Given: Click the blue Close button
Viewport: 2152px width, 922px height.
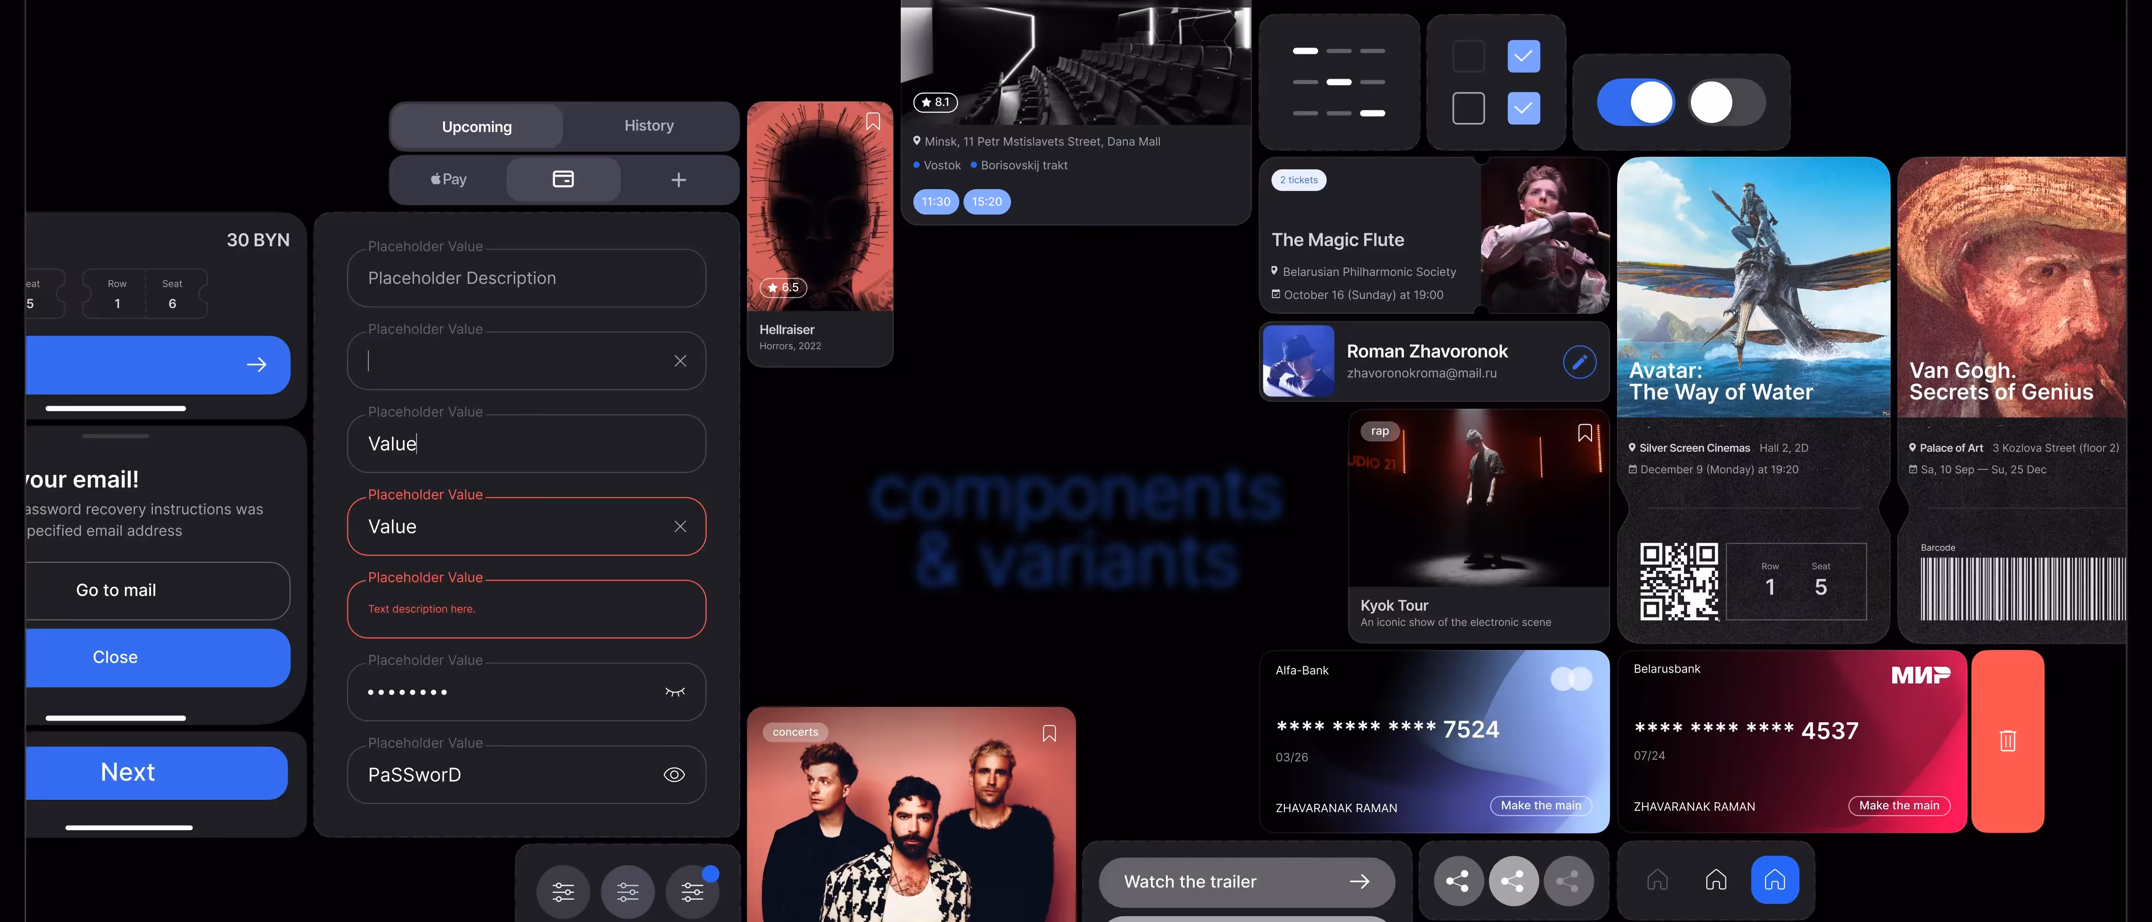Looking at the screenshot, I should click(157, 658).
